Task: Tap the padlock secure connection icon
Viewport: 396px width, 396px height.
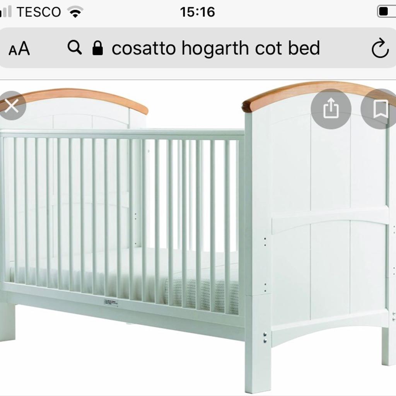Action: tap(97, 48)
